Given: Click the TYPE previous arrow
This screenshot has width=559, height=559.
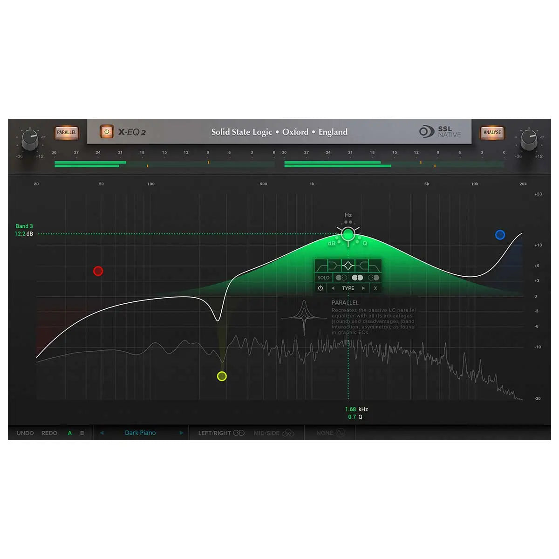Looking at the screenshot, I should 333,288.
